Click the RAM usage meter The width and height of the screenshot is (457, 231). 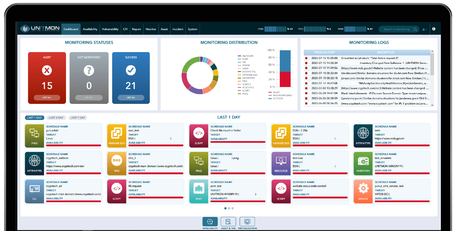355,29
